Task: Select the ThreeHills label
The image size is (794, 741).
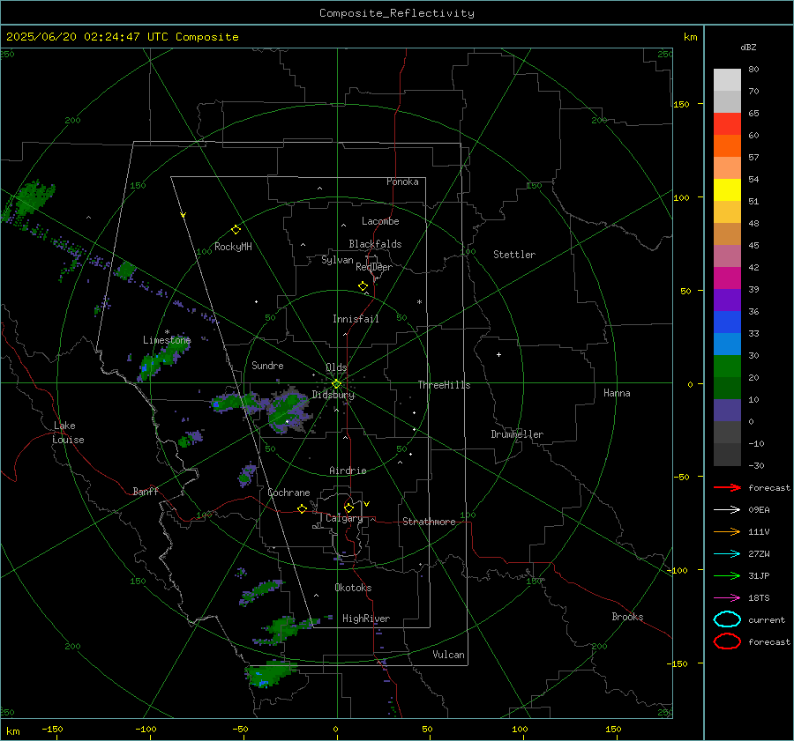Action: pyautogui.click(x=444, y=385)
